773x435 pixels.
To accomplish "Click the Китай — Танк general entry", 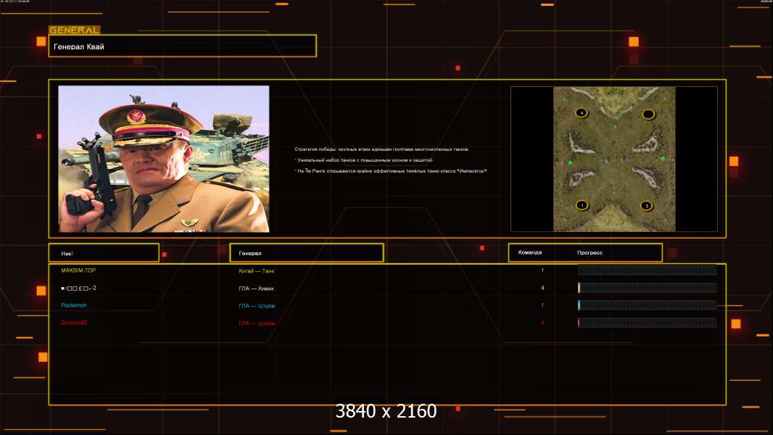I will point(257,270).
